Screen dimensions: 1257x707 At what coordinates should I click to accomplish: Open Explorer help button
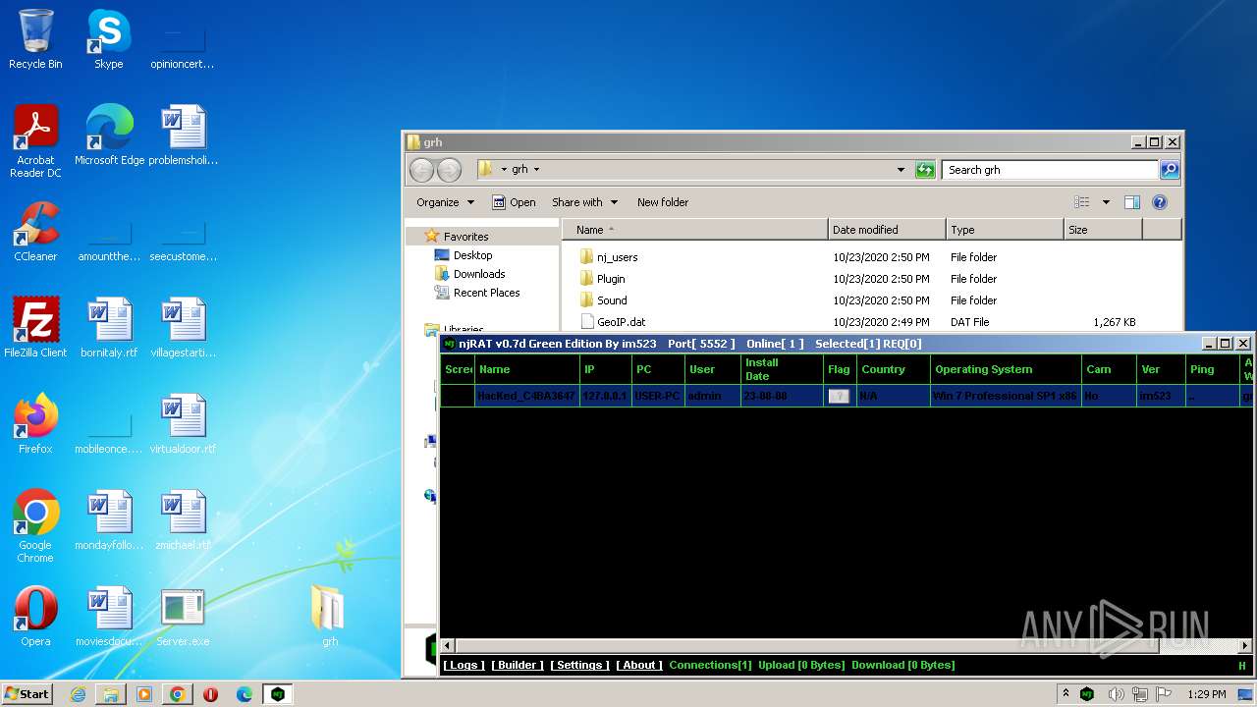1160,202
